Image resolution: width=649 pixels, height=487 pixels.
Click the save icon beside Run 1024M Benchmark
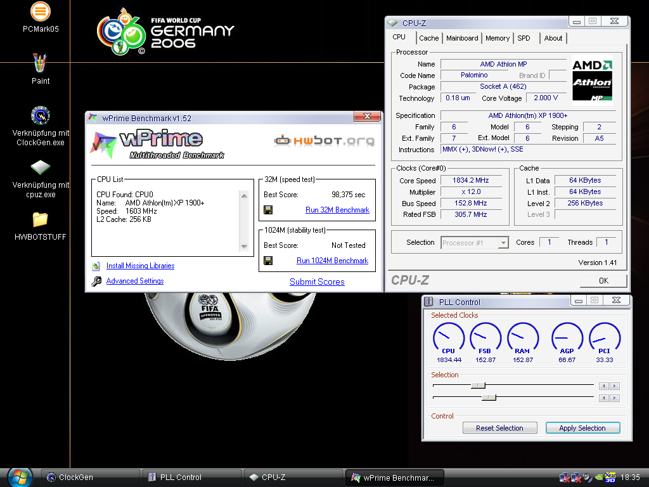[x=268, y=261]
